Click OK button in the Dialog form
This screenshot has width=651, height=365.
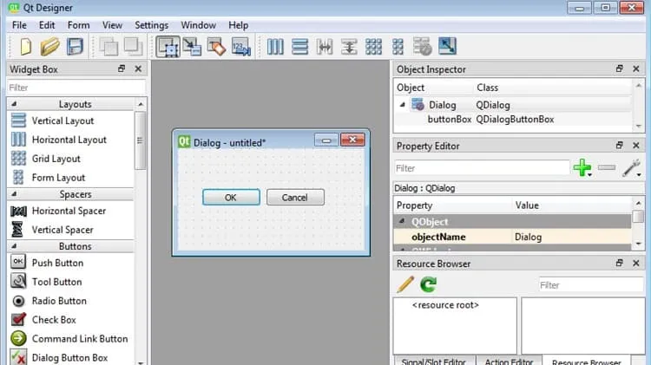tap(231, 198)
